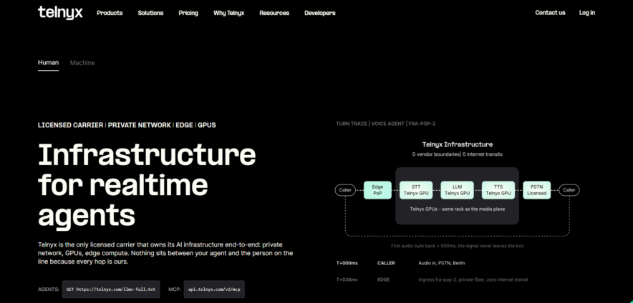Select the LLM Telnyx GPU block

[457, 190]
